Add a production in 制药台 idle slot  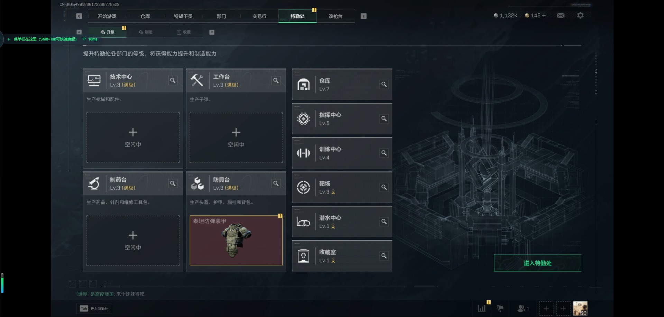pyautogui.click(x=133, y=241)
